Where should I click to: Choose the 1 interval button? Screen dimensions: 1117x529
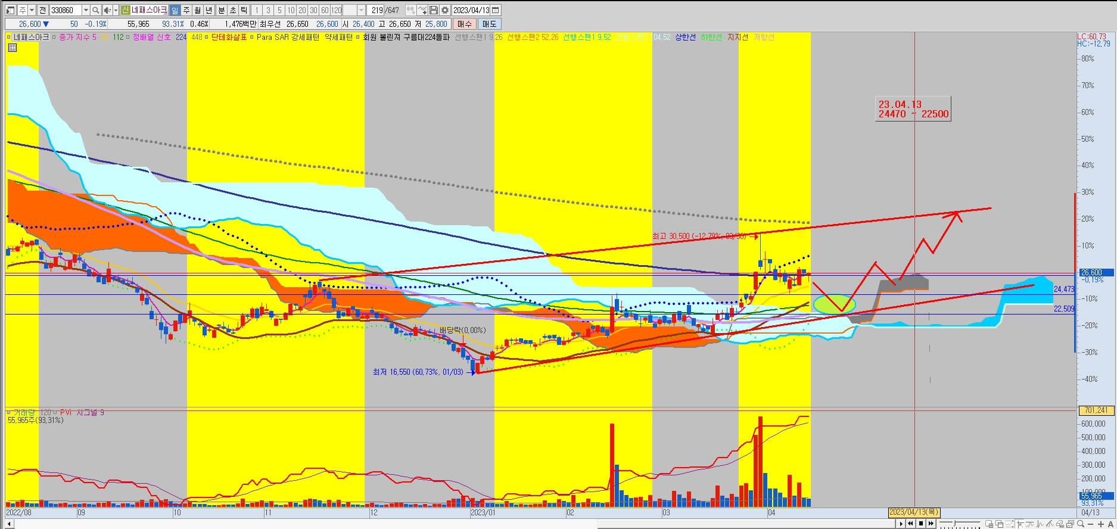[256, 10]
